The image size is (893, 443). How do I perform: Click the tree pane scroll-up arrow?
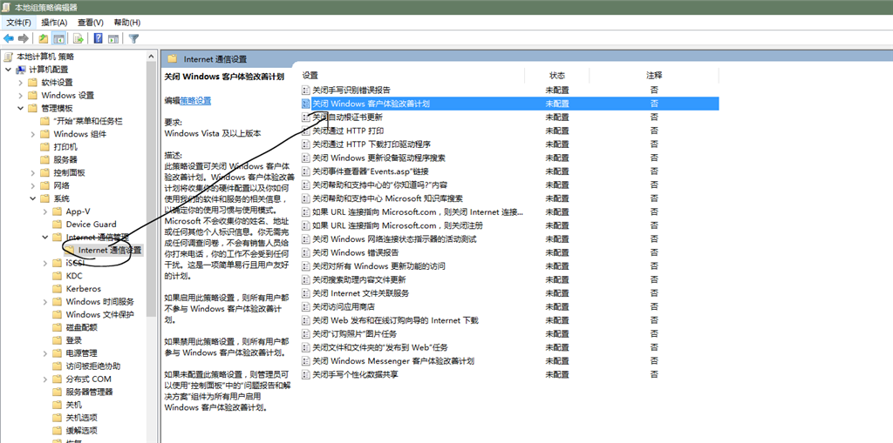pos(151,57)
